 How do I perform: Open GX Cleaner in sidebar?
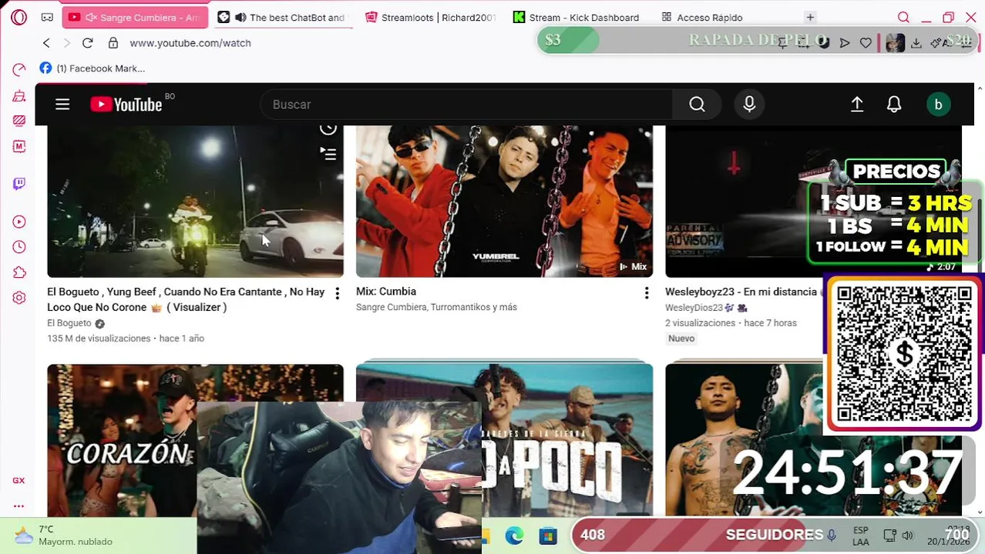[x=19, y=95]
